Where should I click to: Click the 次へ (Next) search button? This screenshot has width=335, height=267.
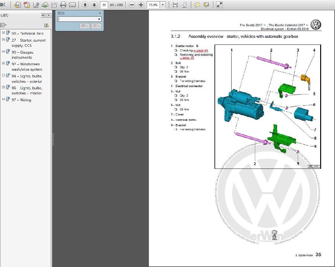click(x=96, y=26)
